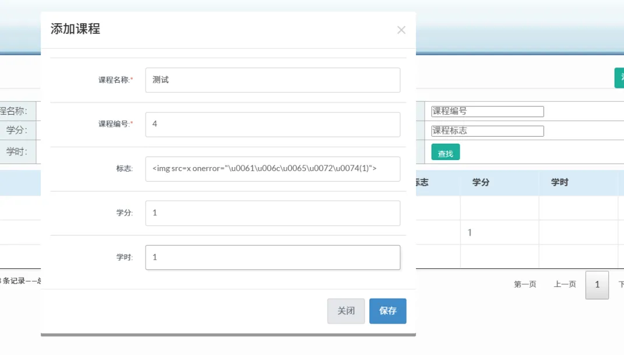Focus the 课程编号 field in the dialog
This screenshot has width=624, height=355.
coord(273,125)
